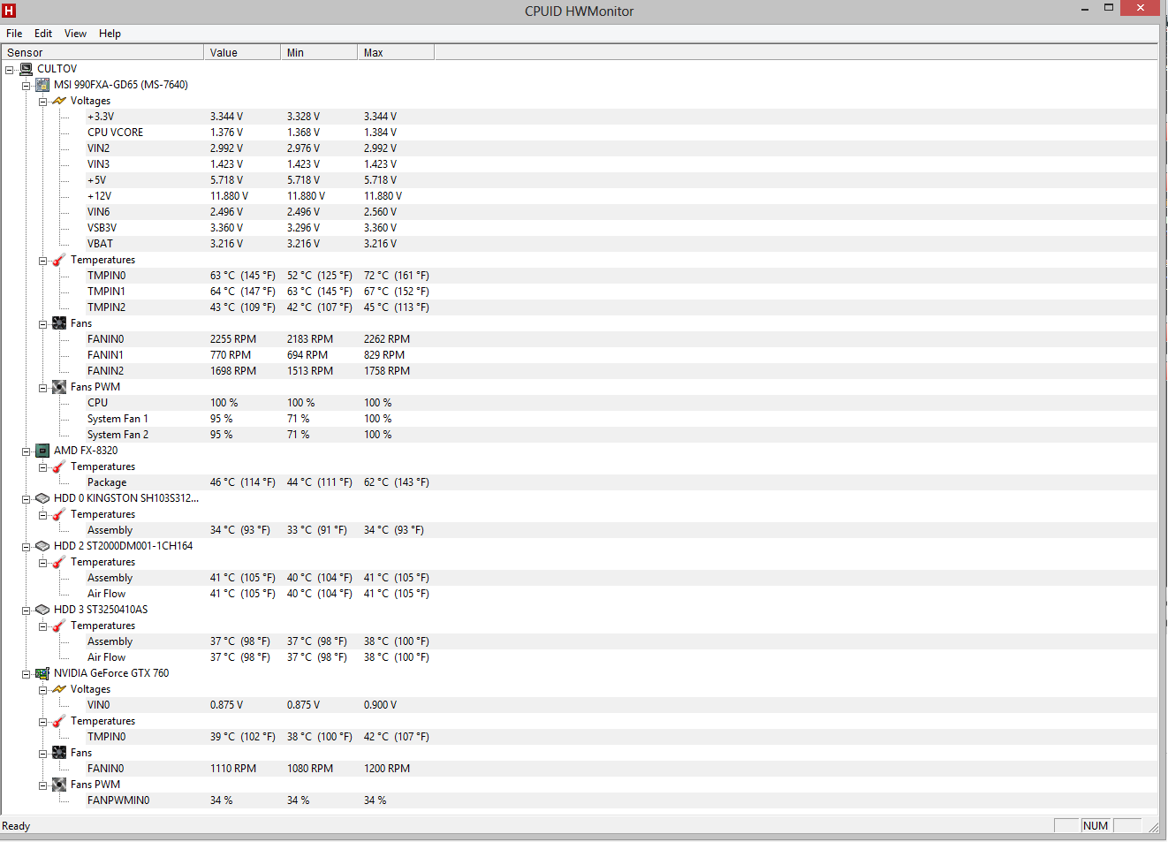Click the thermometer icon under AMD FX-8320
This screenshot has height=842, width=1168.
(59, 467)
